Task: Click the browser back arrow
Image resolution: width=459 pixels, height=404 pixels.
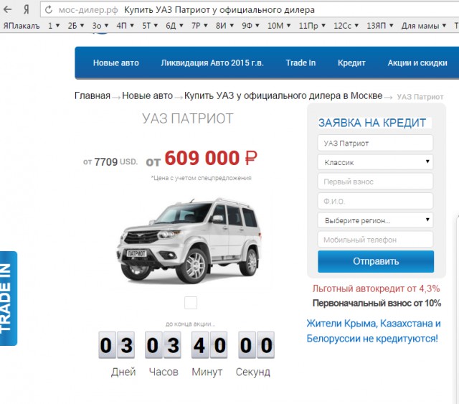Action: (8, 9)
